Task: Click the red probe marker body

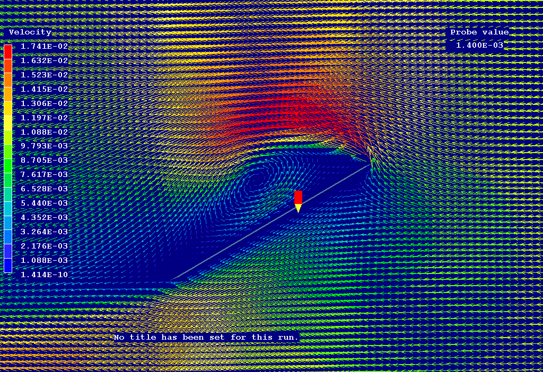Action: [298, 197]
